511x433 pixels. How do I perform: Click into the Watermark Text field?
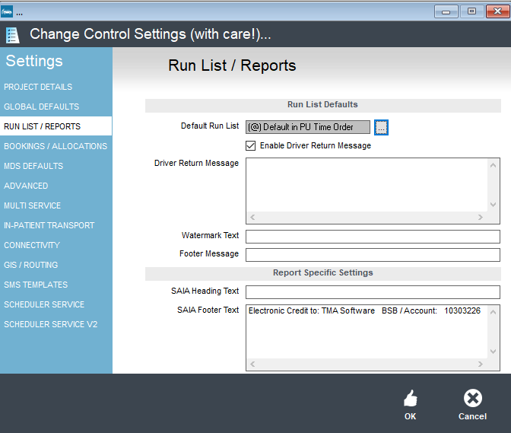point(373,237)
